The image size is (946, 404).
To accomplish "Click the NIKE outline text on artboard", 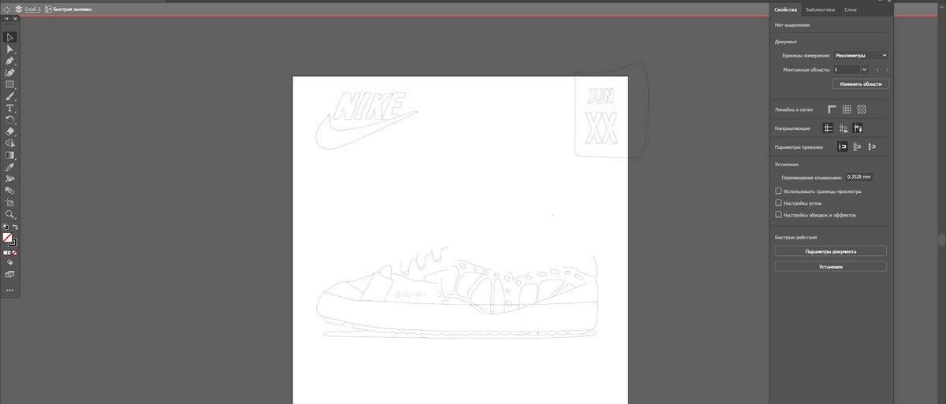I will pyautogui.click(x=371, y=105).
